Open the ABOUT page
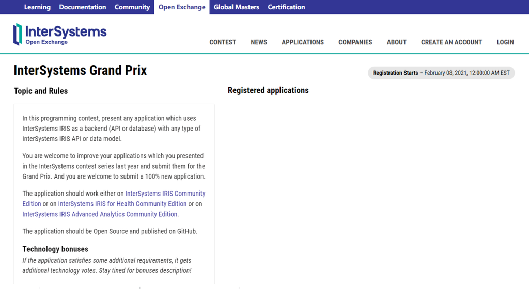 pyautogui.click(x=396, y=42)
